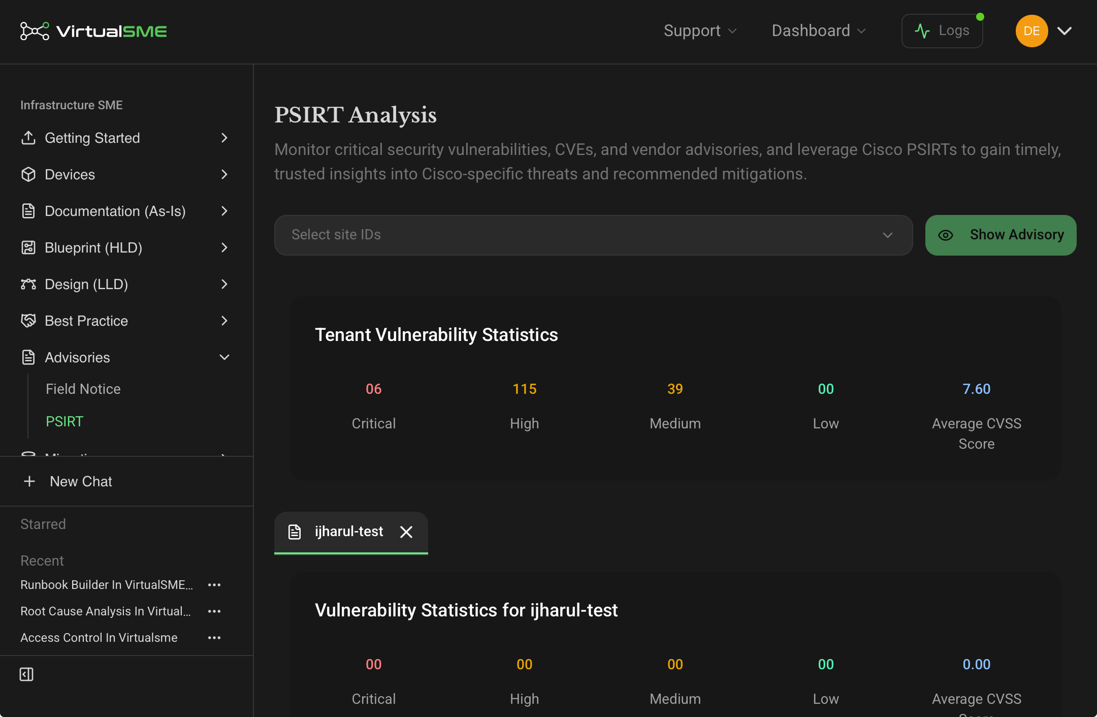The image size is (1097, 717).
Task: Open the Select site IDs dropdown
Action: click(x=593, y=235)
